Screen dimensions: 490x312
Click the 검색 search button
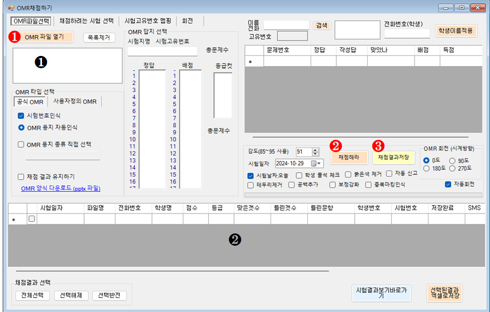[x=321, y=25]
